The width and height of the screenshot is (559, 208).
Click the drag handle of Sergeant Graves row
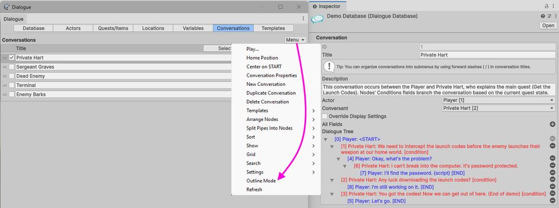(x=4, y=67)
